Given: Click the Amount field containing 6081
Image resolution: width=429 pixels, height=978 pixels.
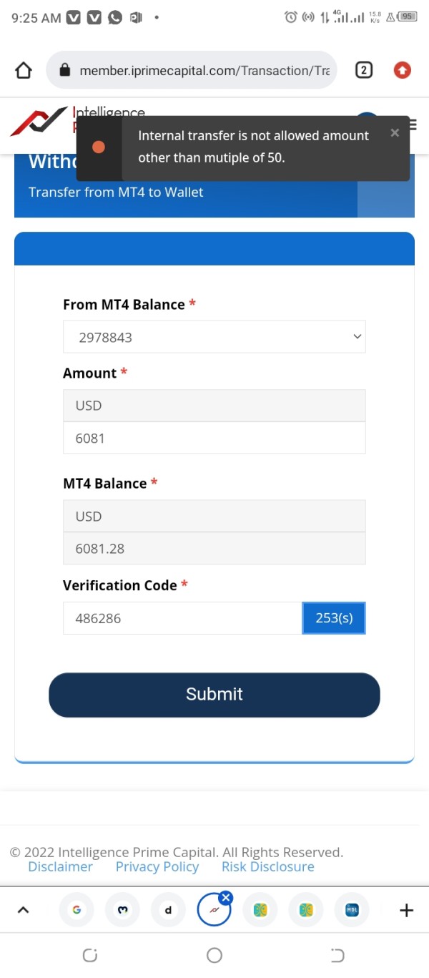Looking at the screenshot, I should [x=214, y=438].
